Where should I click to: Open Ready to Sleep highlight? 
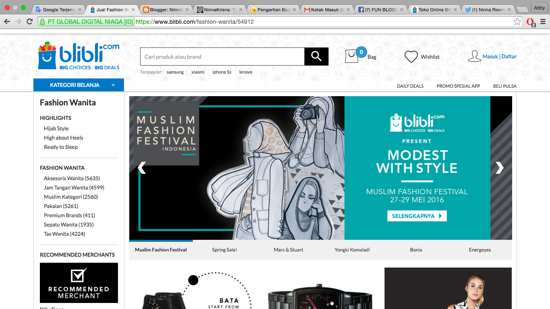61,147
